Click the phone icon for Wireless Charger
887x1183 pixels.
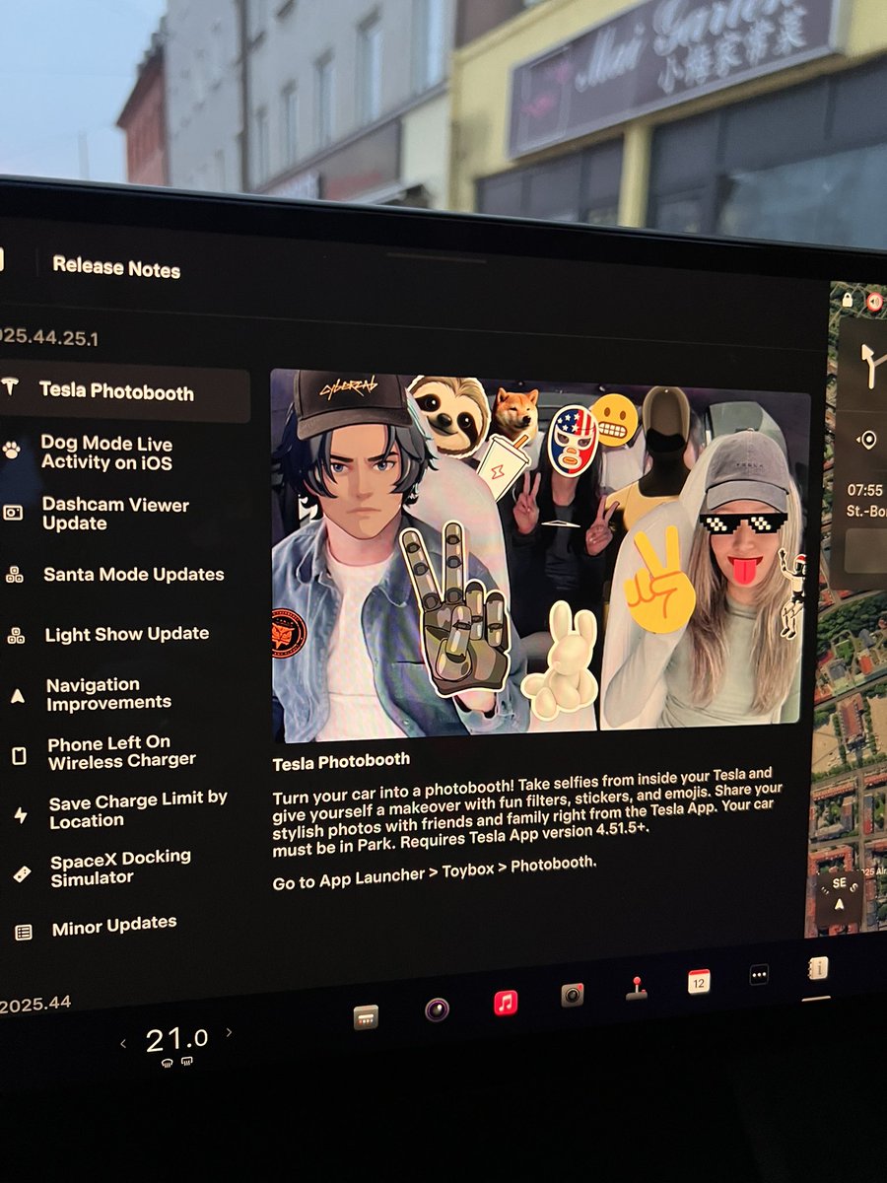(19, 756)
